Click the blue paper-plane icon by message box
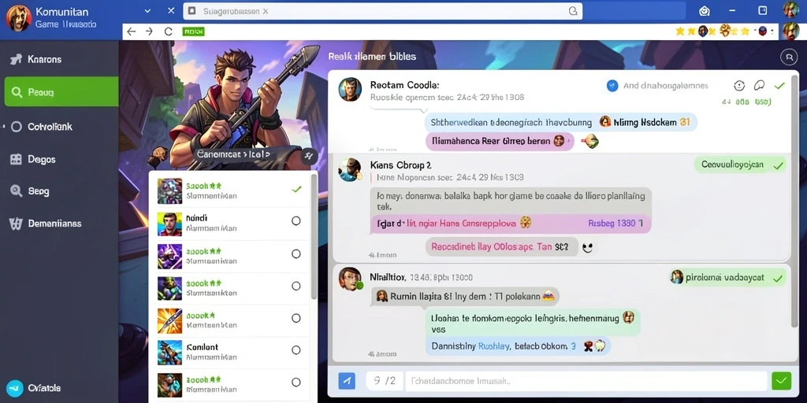 coord(347,381)
